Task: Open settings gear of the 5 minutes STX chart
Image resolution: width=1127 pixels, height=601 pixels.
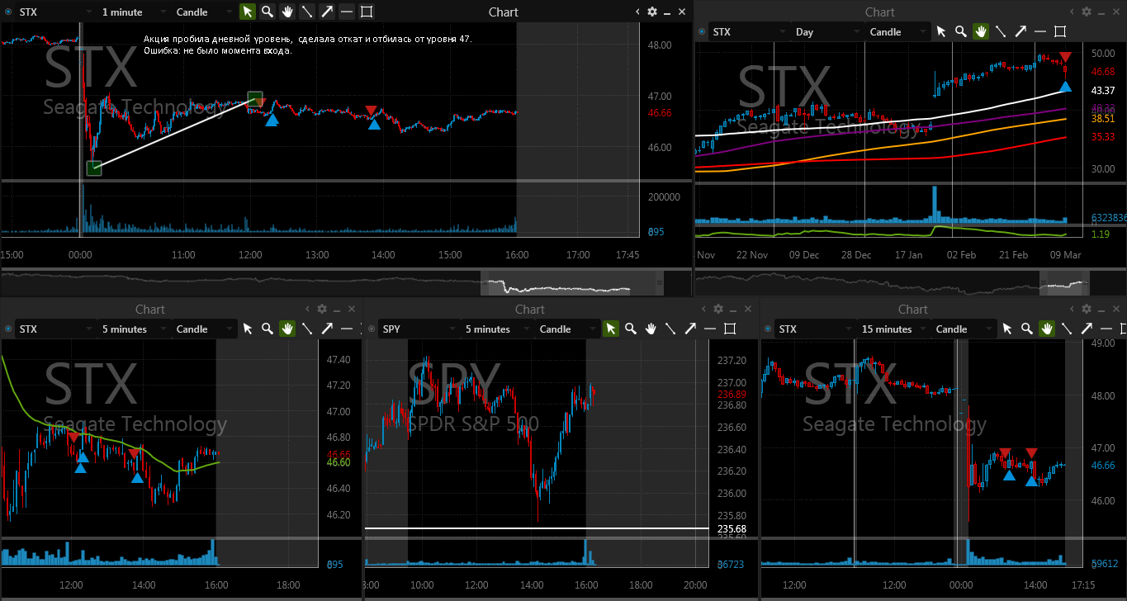Action: (322, 309)
